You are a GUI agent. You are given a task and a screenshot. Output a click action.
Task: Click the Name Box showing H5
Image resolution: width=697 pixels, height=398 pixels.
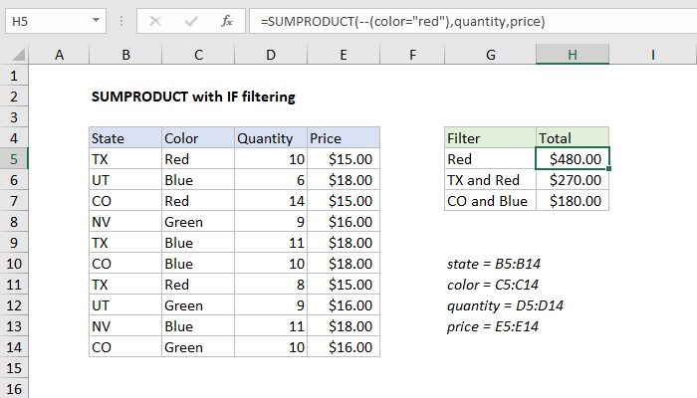coord(48,20)
